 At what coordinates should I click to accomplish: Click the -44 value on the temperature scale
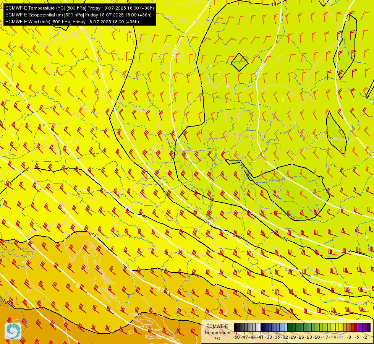click(253, 338)
